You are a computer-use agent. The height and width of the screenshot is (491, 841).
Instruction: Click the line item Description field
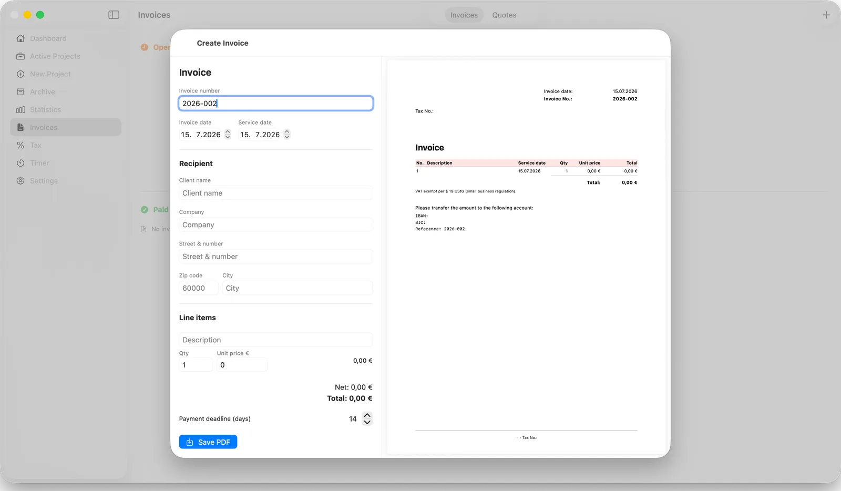276,340
